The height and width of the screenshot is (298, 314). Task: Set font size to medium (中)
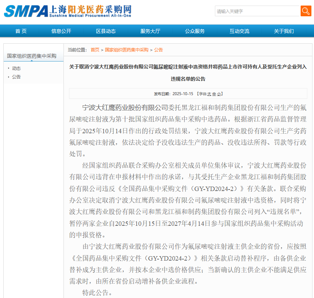click(214, 94)
